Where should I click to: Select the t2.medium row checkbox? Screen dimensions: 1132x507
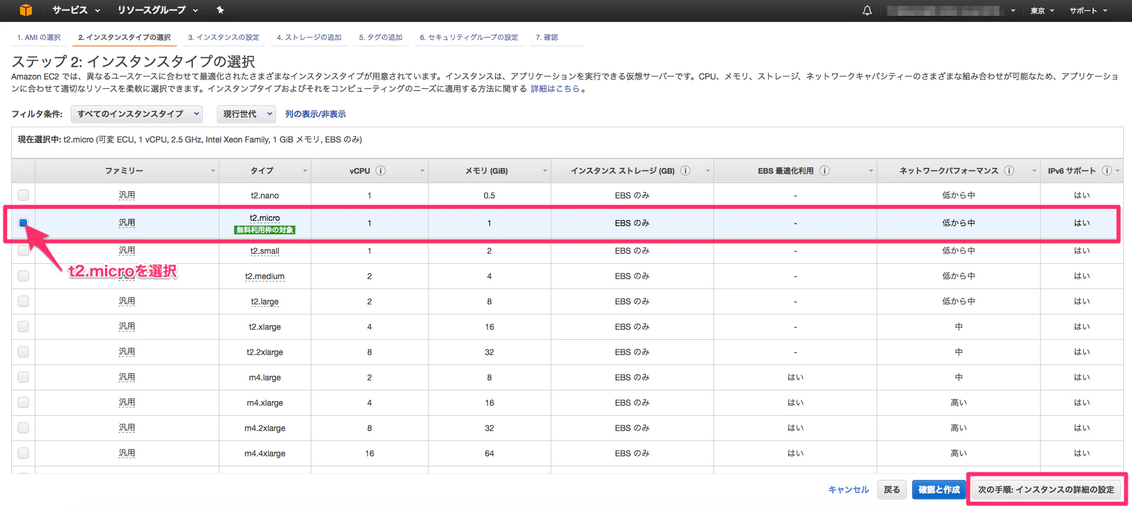(23, 276)
